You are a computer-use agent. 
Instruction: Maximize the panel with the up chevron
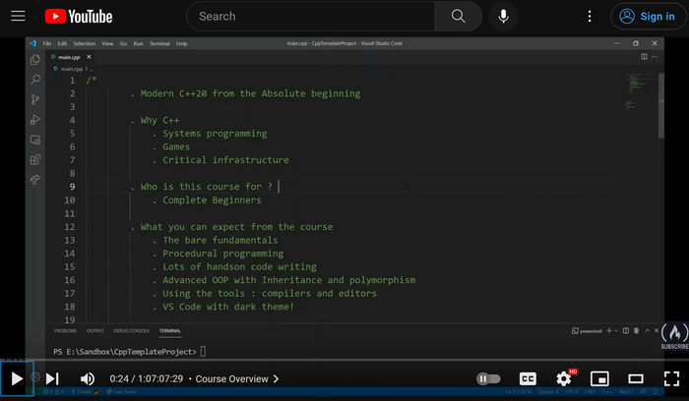tap(647, 330)
